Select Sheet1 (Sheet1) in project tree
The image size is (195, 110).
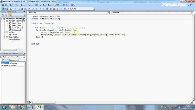(17, 23)
